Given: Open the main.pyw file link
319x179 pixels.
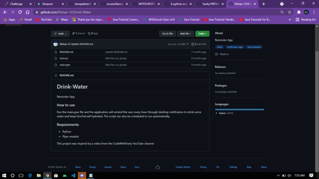Looking at the screenshot, I should 65,65.
